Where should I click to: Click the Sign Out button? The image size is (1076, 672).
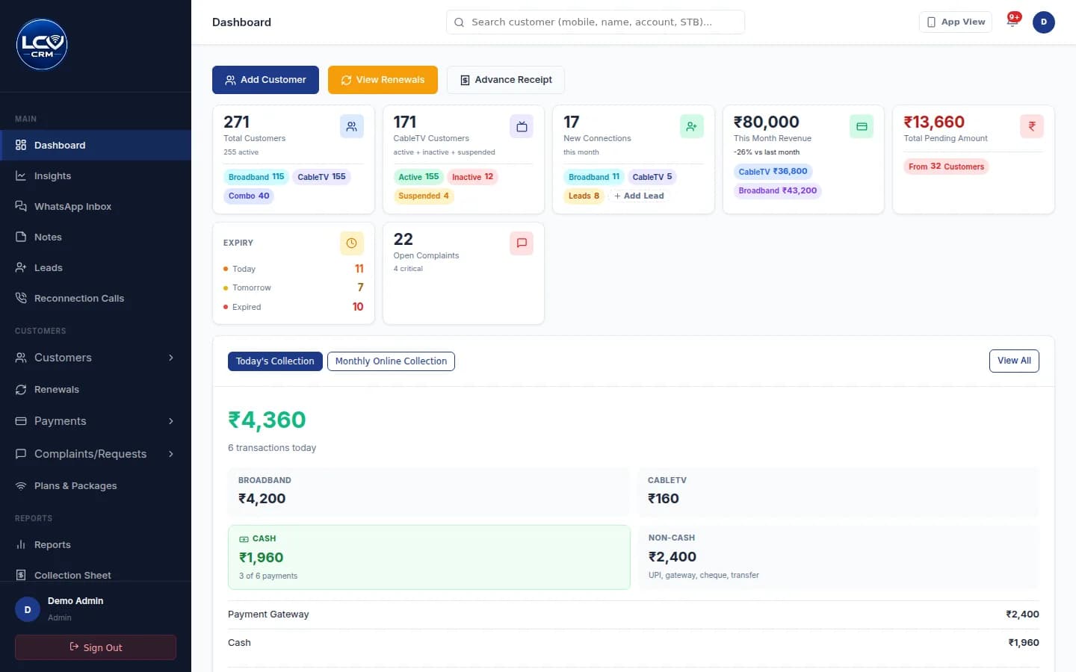click(x=96, y=647)
